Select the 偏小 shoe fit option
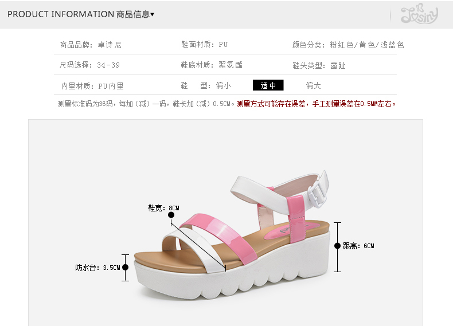The width and height of the screenshot is (453, 326). (x=223, y=85)
